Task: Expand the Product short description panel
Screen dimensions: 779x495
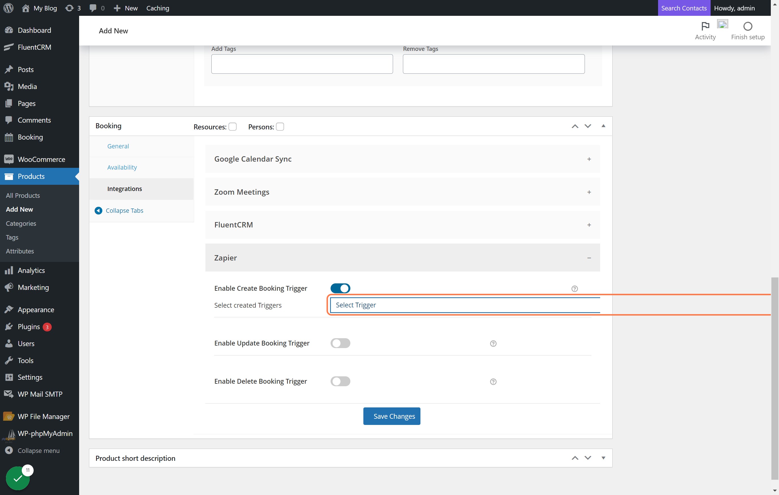Action: tap(603, 458)
